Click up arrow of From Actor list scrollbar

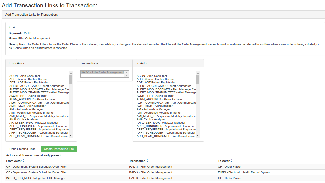(x=71, y=73)
